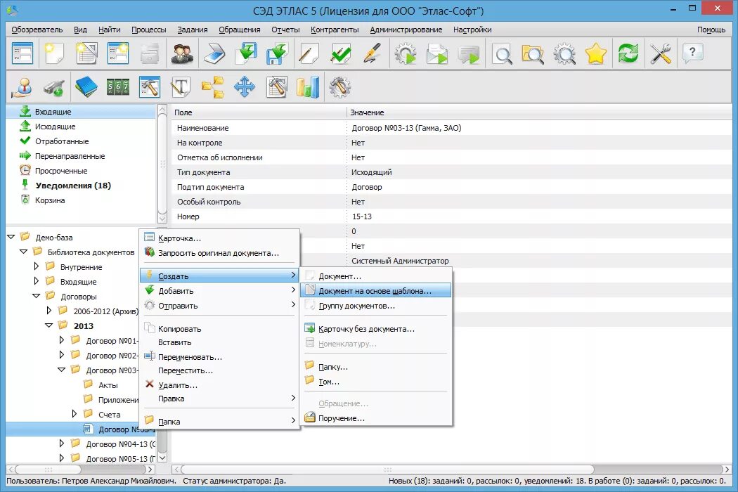Click the question mark help icon
This screenshot has height=492, width=738.
(x=692, y=53)
